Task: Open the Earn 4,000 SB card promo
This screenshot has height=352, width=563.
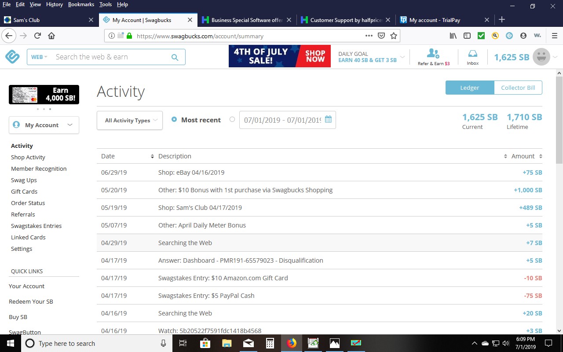Action: point(44,95)
